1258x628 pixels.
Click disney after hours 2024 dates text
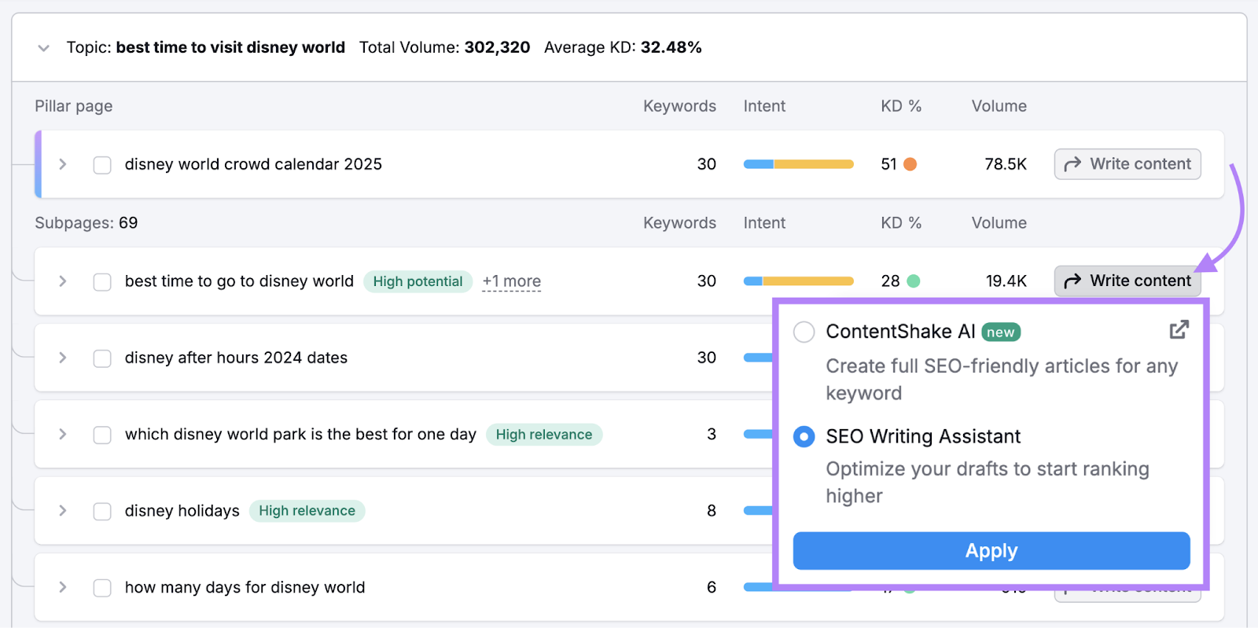(236, 358)
